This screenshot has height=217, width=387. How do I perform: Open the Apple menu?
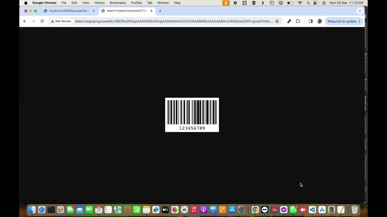pos(26,3)
